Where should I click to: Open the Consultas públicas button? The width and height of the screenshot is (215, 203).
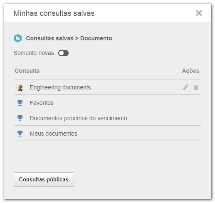pos(44,179)
